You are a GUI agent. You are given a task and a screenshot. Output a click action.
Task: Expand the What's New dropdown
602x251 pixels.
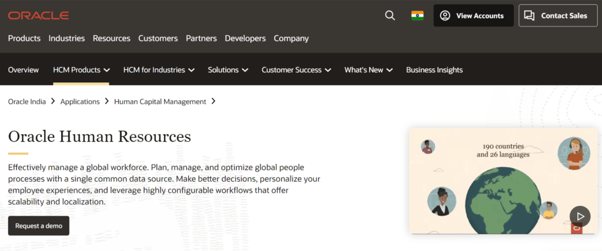coord(369,70)
